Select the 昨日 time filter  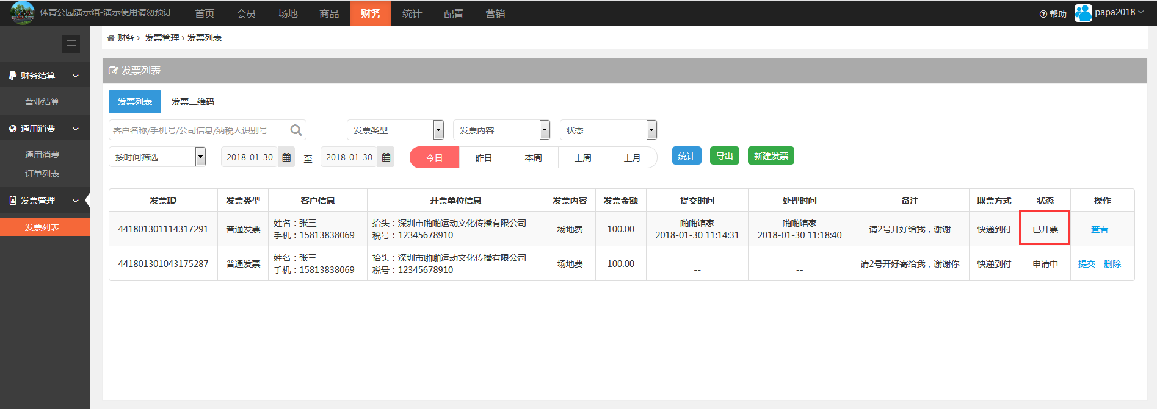pyautogui.click(x=484, y=157)
